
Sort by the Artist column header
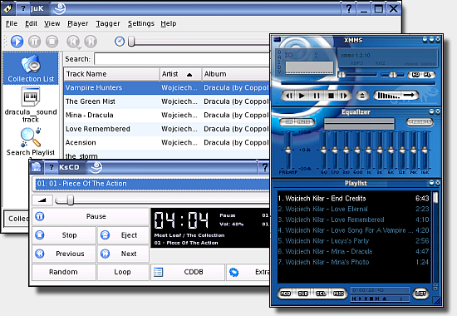pyautogui.click(x=180, y=74)
